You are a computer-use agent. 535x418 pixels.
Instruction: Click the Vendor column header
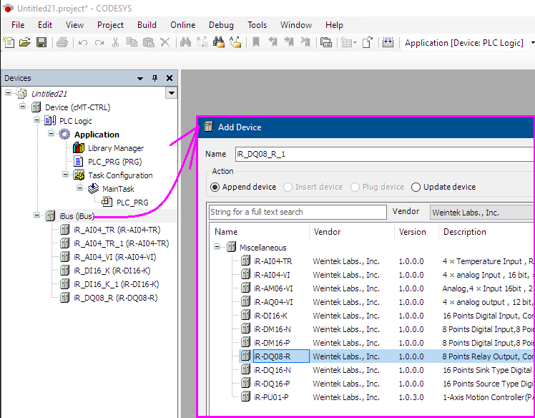[x=352, y=232]
